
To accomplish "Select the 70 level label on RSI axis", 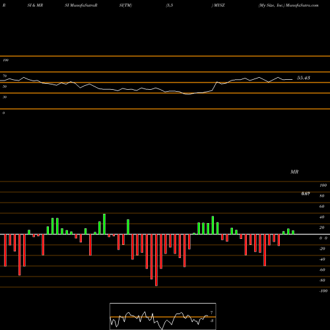I will tap(5, 76).
